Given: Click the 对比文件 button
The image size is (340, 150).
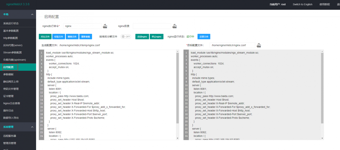Looking at the screenshot, I should point(45,37).
